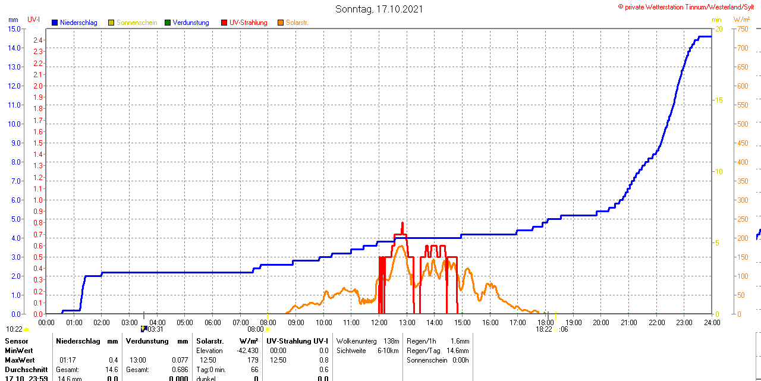The height and width of the screenshot is (381, 761).
Task: Click the Sonntag, 17.10.2021 chart title
Action: [x=379, y=9]
